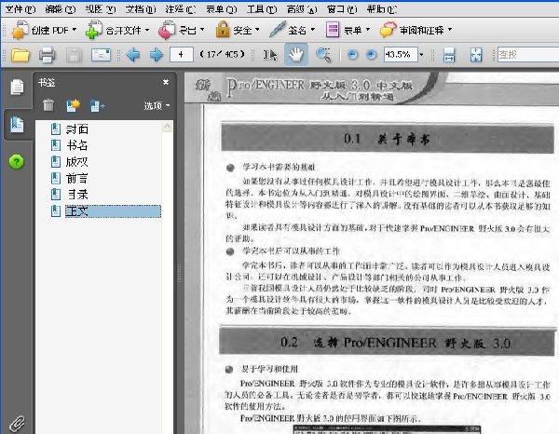Select the 目录 bookmark

click(77, 195)
